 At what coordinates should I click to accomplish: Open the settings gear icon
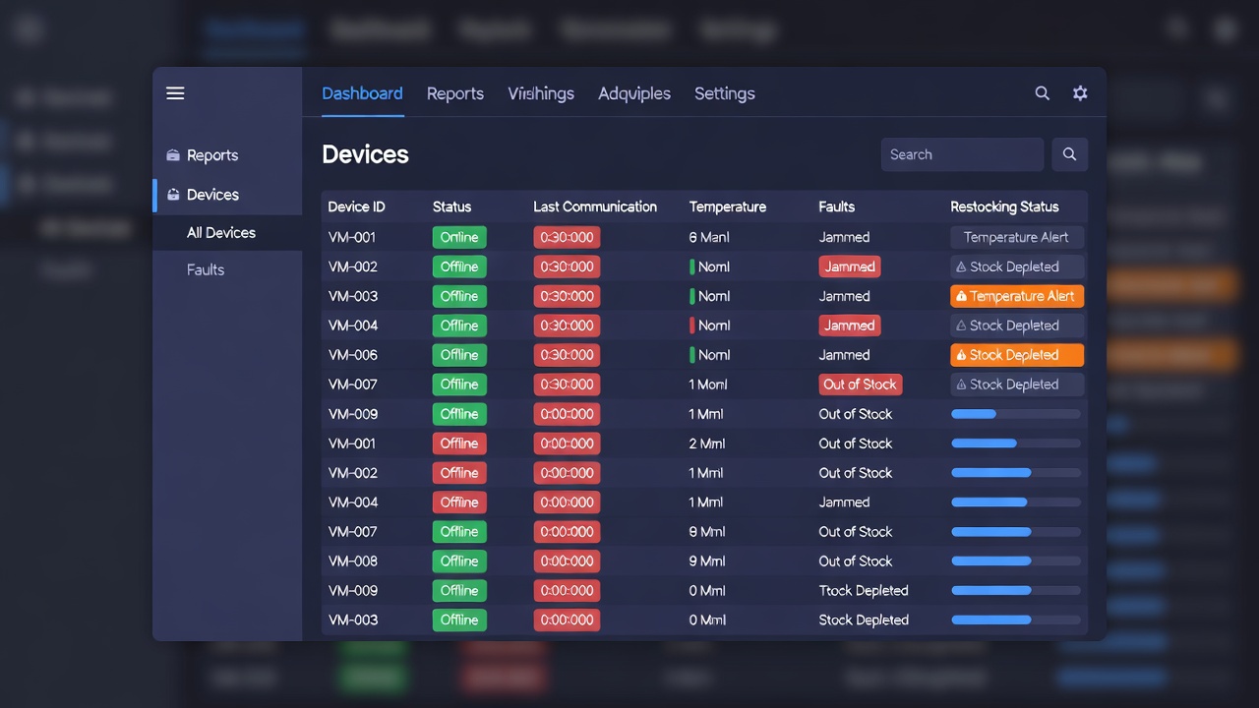(1079, 92)
